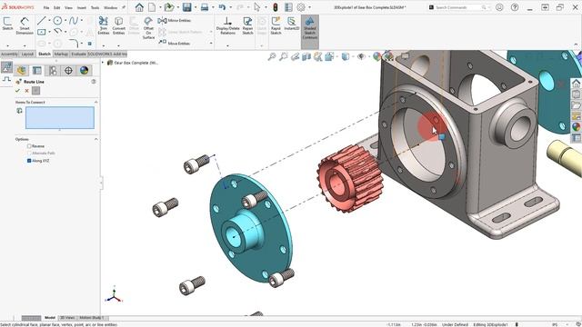Click the Home icon in title bar
Viewport: 582px width, 327px height.
(x=139, y=7)
